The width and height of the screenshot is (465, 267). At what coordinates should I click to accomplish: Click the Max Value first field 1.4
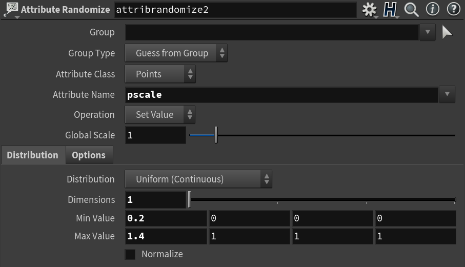[166, 236]
